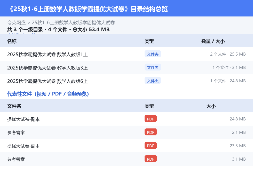
Task: Open 提优大试卷-副本 file sized 23.5 MB
Action: coord(23,146)
